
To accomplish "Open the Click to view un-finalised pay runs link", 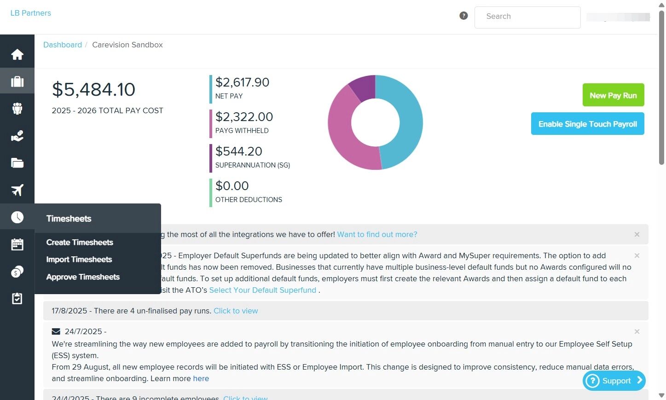I will pyautogui.click(x=236, y=311).
